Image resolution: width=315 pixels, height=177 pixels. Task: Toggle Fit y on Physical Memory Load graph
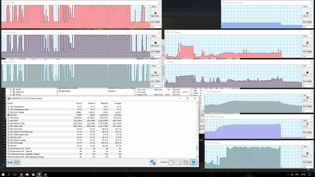tap(305, 22)
